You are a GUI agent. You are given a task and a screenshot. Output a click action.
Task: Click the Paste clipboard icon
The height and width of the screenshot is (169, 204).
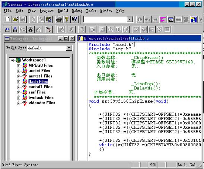point(49,19)
